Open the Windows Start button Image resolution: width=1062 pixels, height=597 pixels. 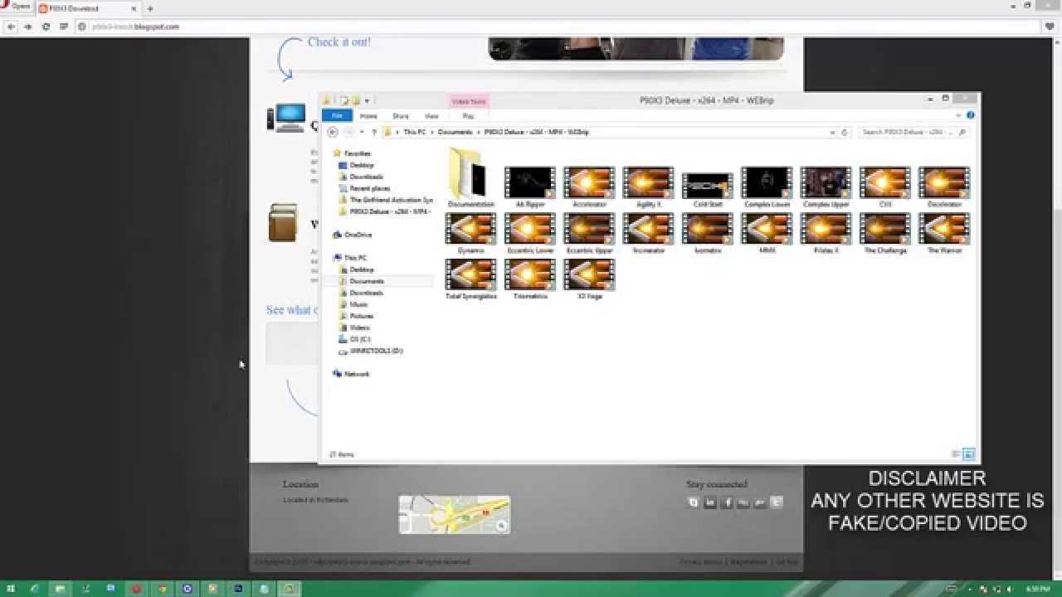[11, 589]
